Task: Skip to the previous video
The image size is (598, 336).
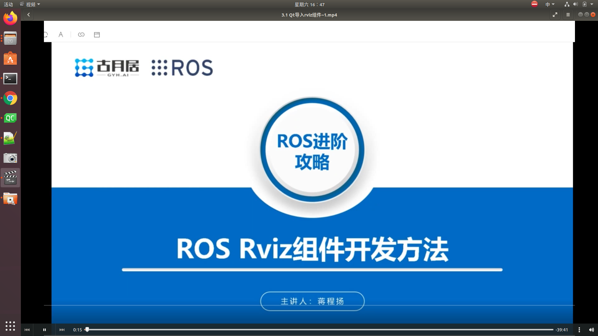Action: pyautogui.click(x=27, y=330)
